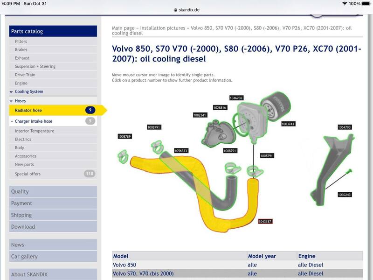The height and width of the screenshot is (280, 373).
Task: Click part number label 1082341
Action: click(200, 115)
